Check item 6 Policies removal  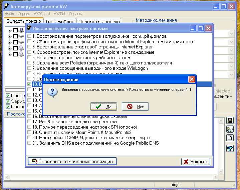[x=29, y=63]
